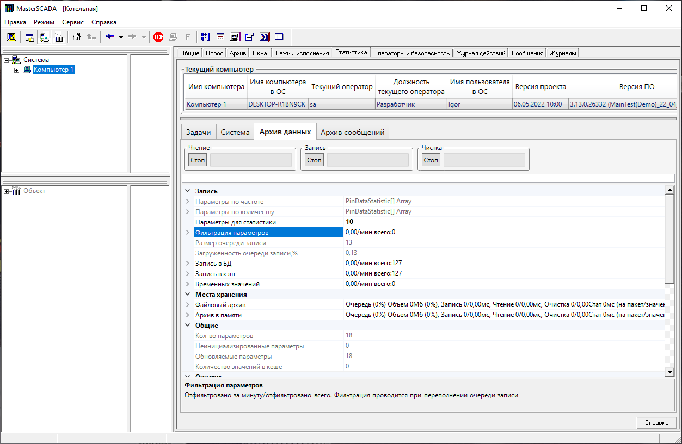Click scroll-down arrow of properties list
Viewport: 682px width, 444px height.
[670, 371]
